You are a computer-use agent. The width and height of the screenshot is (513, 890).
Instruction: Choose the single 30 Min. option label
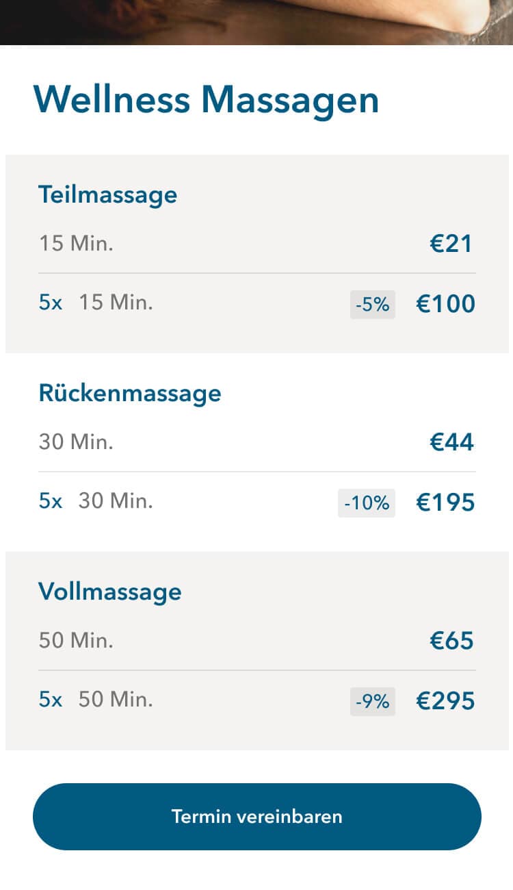pyautogui.click(x=76, y=442)
